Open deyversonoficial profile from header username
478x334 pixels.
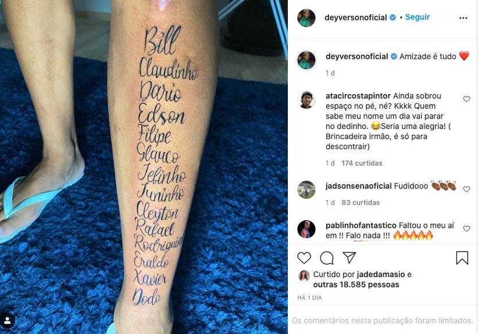point(355,17)
